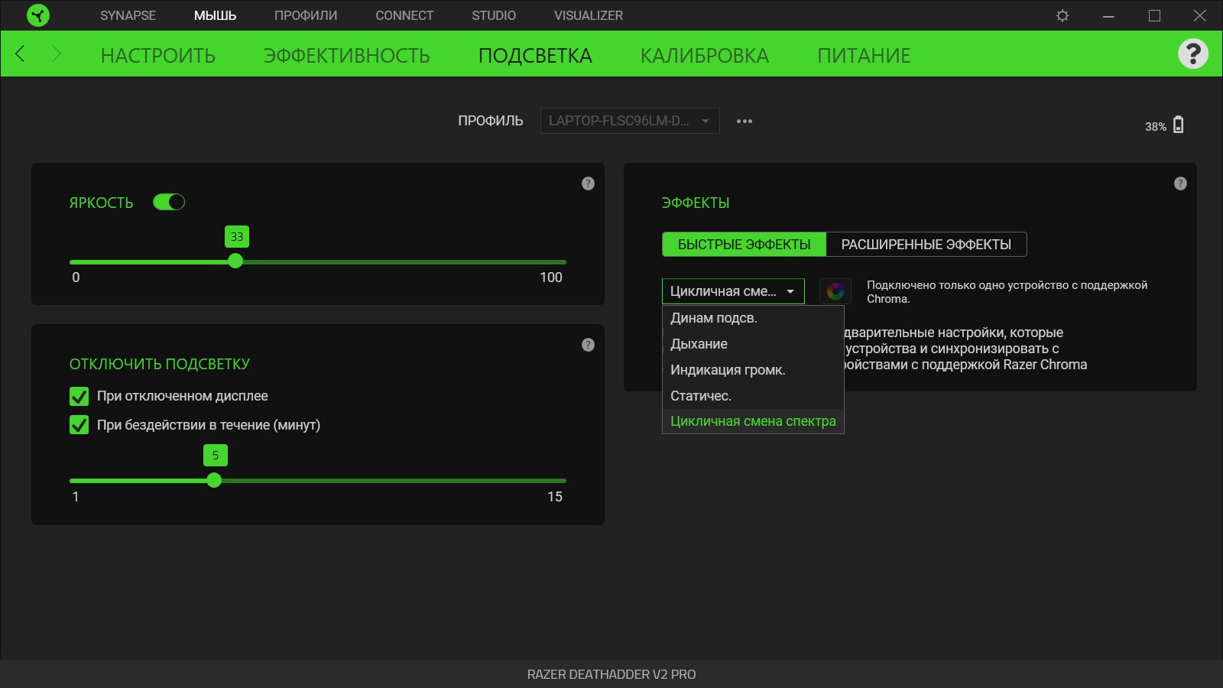Click the idle minutes slider handle at 5

pyautogui.click(x=214, y=480)
